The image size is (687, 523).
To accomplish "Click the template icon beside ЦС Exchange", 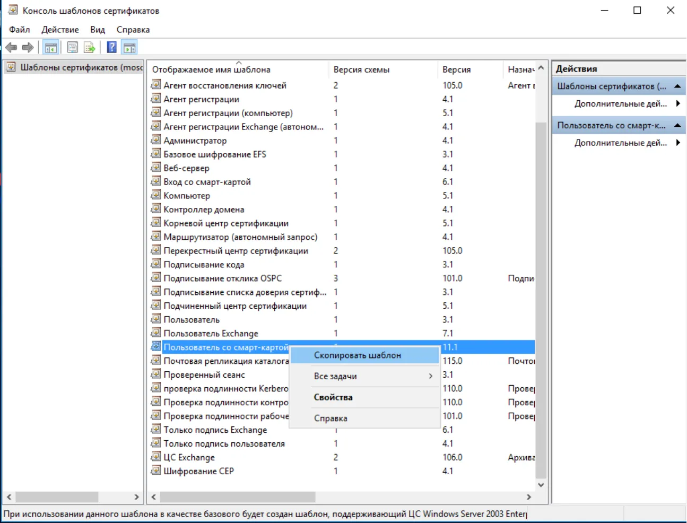I will pos(156,457).
